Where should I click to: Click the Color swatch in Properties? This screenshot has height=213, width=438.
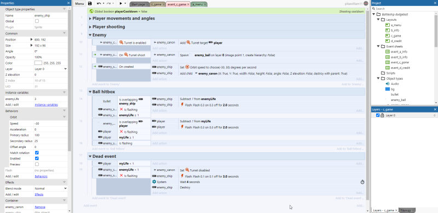(38, 63)
